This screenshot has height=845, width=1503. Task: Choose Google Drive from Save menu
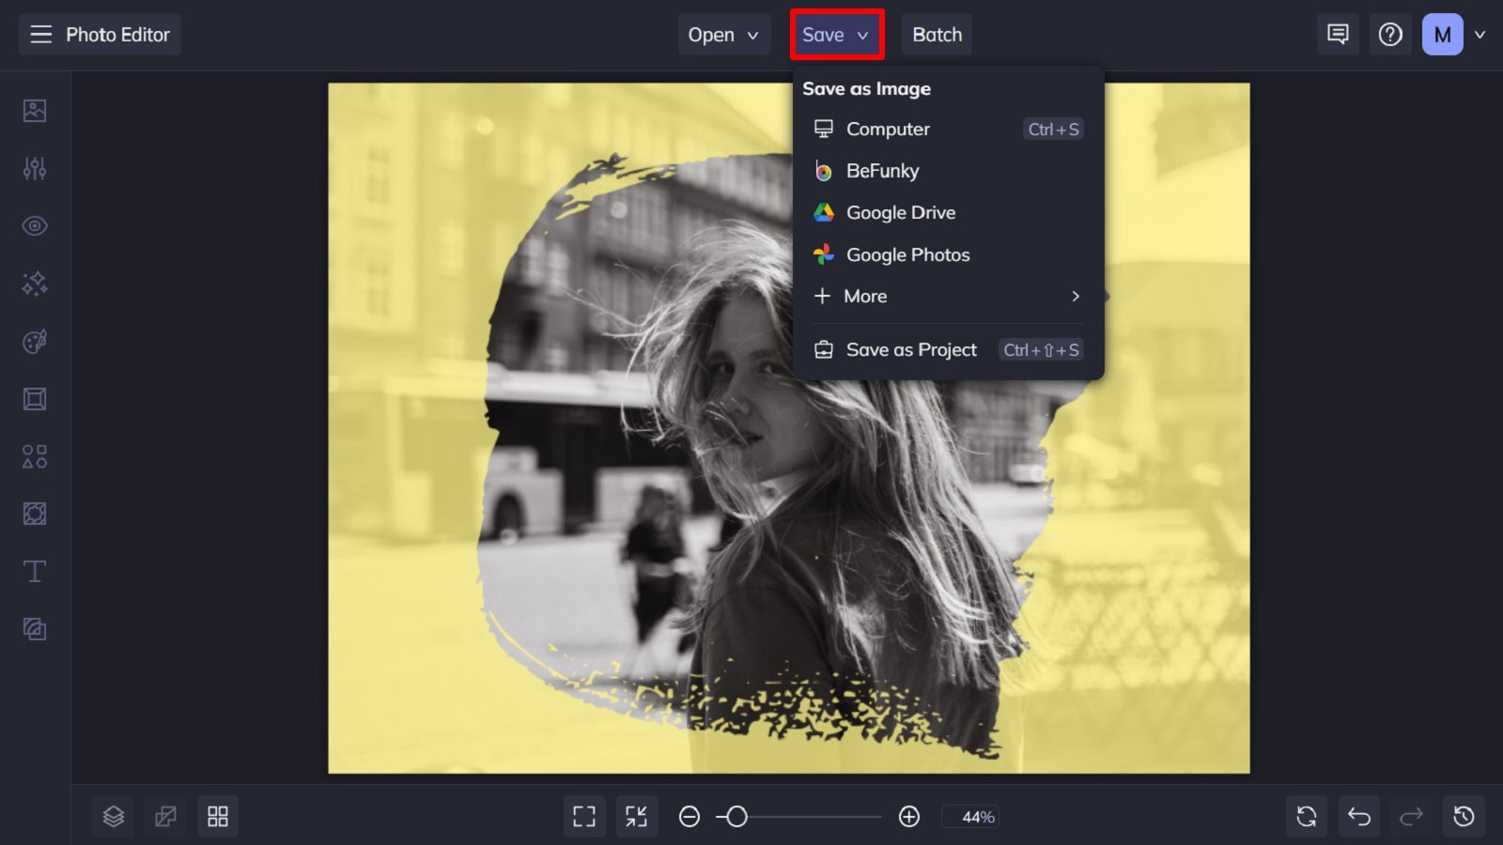[900, 212]
